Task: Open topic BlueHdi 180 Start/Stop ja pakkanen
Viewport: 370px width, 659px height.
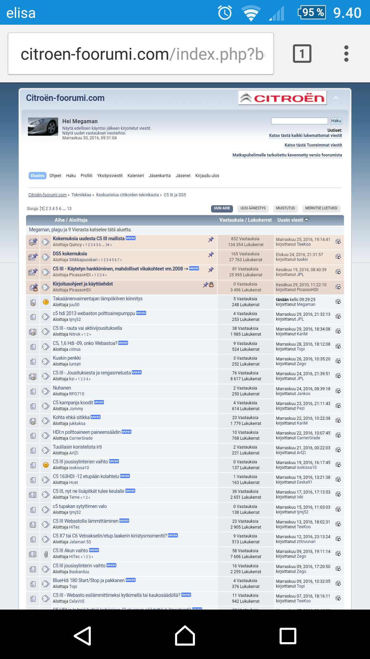Action: click(89, 580)
